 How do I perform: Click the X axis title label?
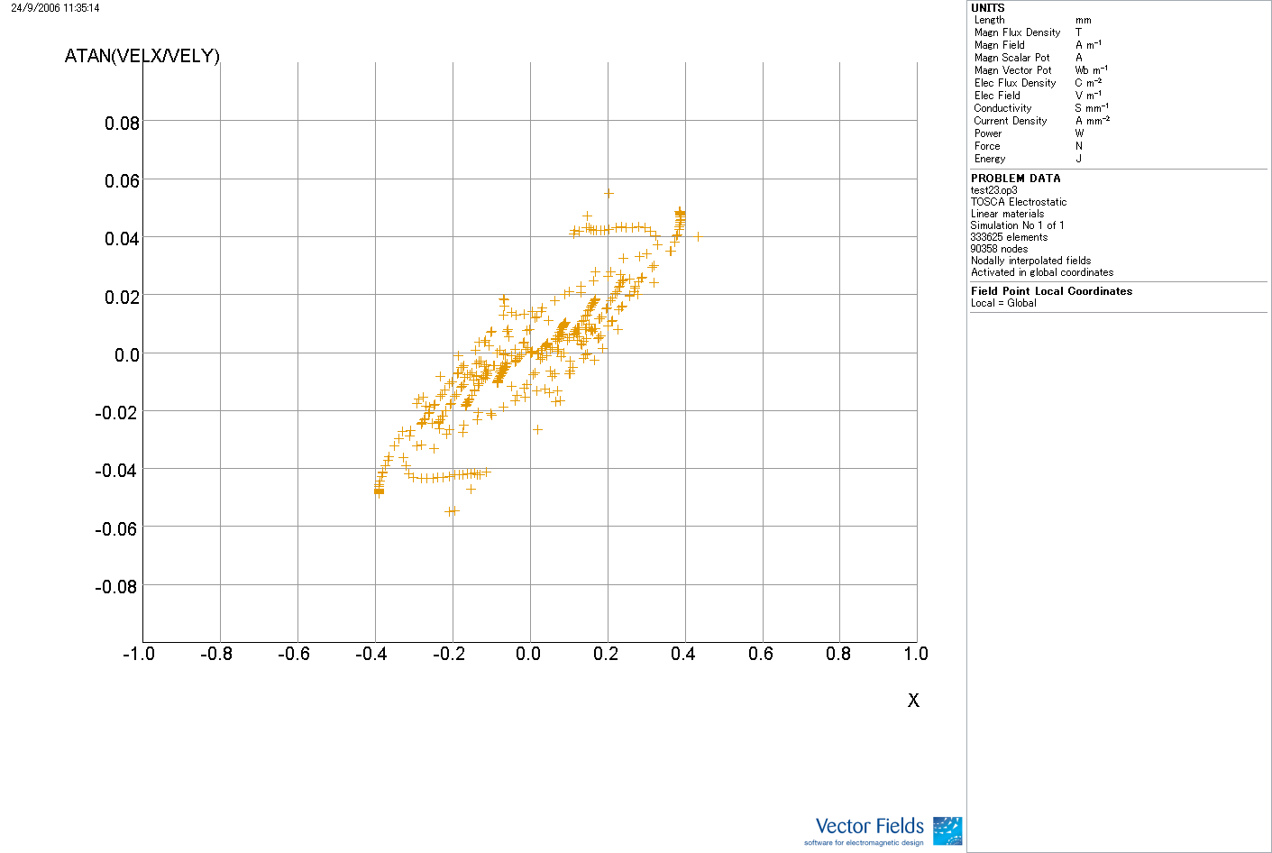913,701
